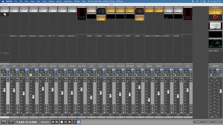Stop playback in the transport bar
This screenshot has height=125, width=223.
coord(62,122)
